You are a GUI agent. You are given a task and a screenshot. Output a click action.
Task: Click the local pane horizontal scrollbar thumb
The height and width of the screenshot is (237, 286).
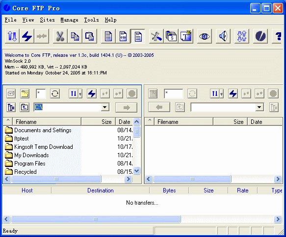(x=56, y=179)
